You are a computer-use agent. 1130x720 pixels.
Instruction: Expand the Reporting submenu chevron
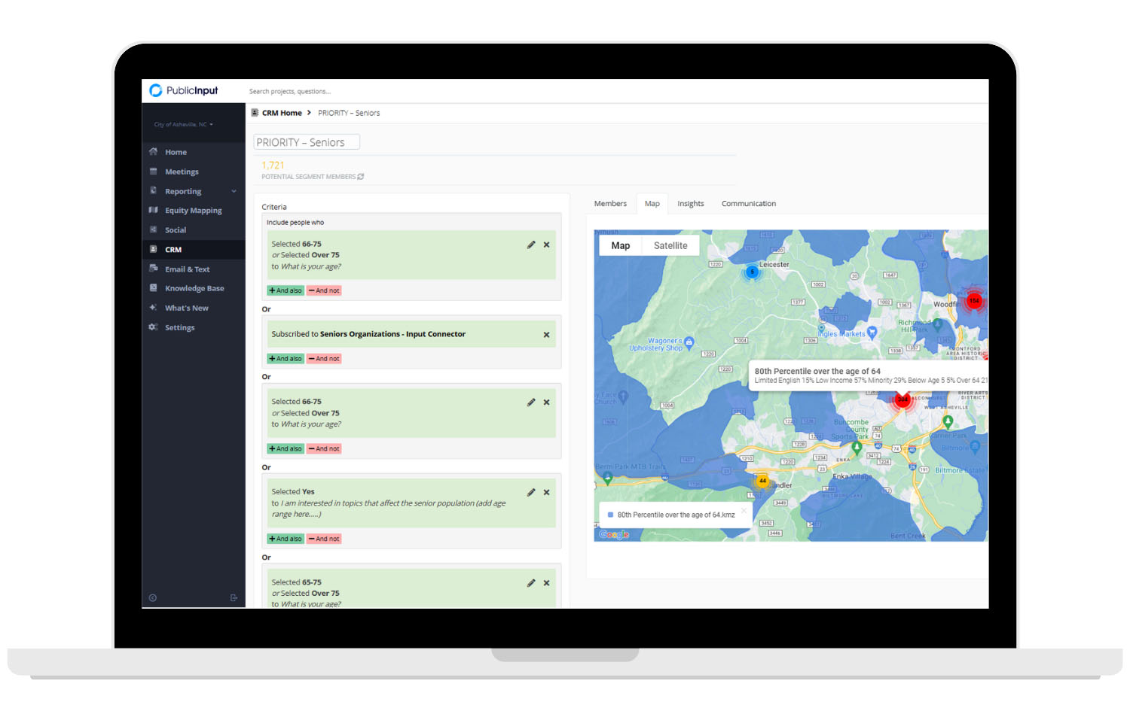pos(234,191)
